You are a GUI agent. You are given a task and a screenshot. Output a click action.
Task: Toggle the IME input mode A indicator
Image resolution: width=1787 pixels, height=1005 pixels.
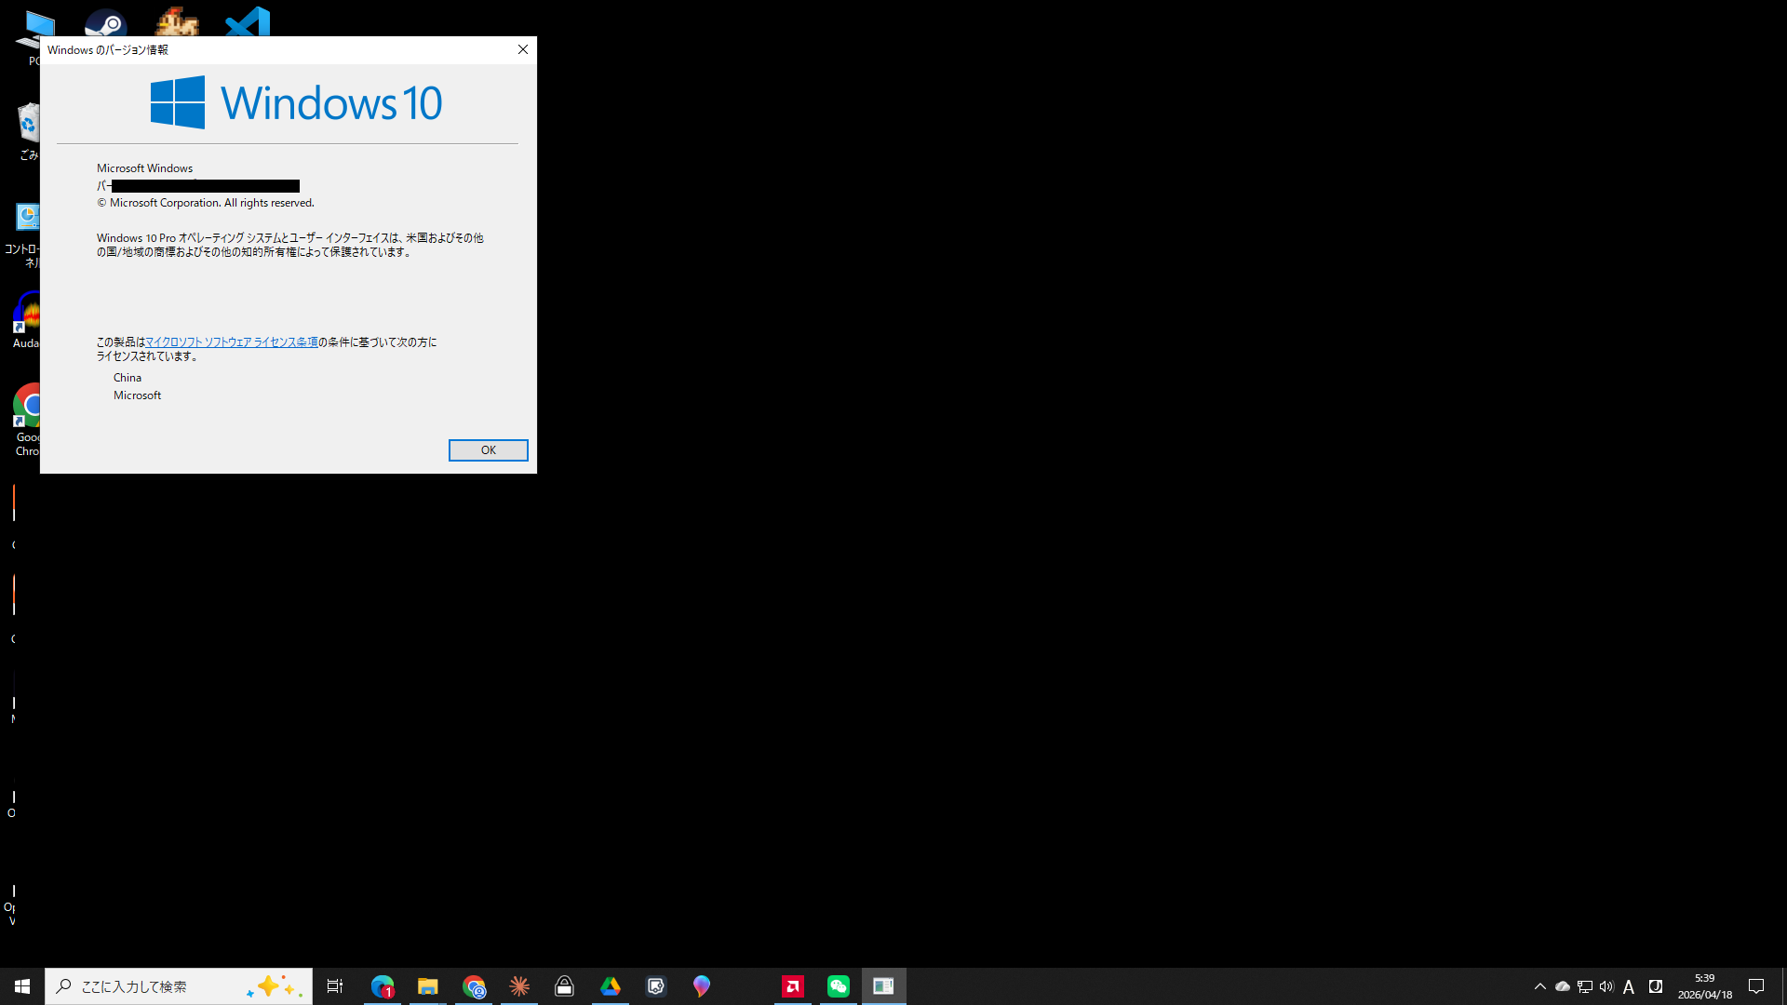1629,986
